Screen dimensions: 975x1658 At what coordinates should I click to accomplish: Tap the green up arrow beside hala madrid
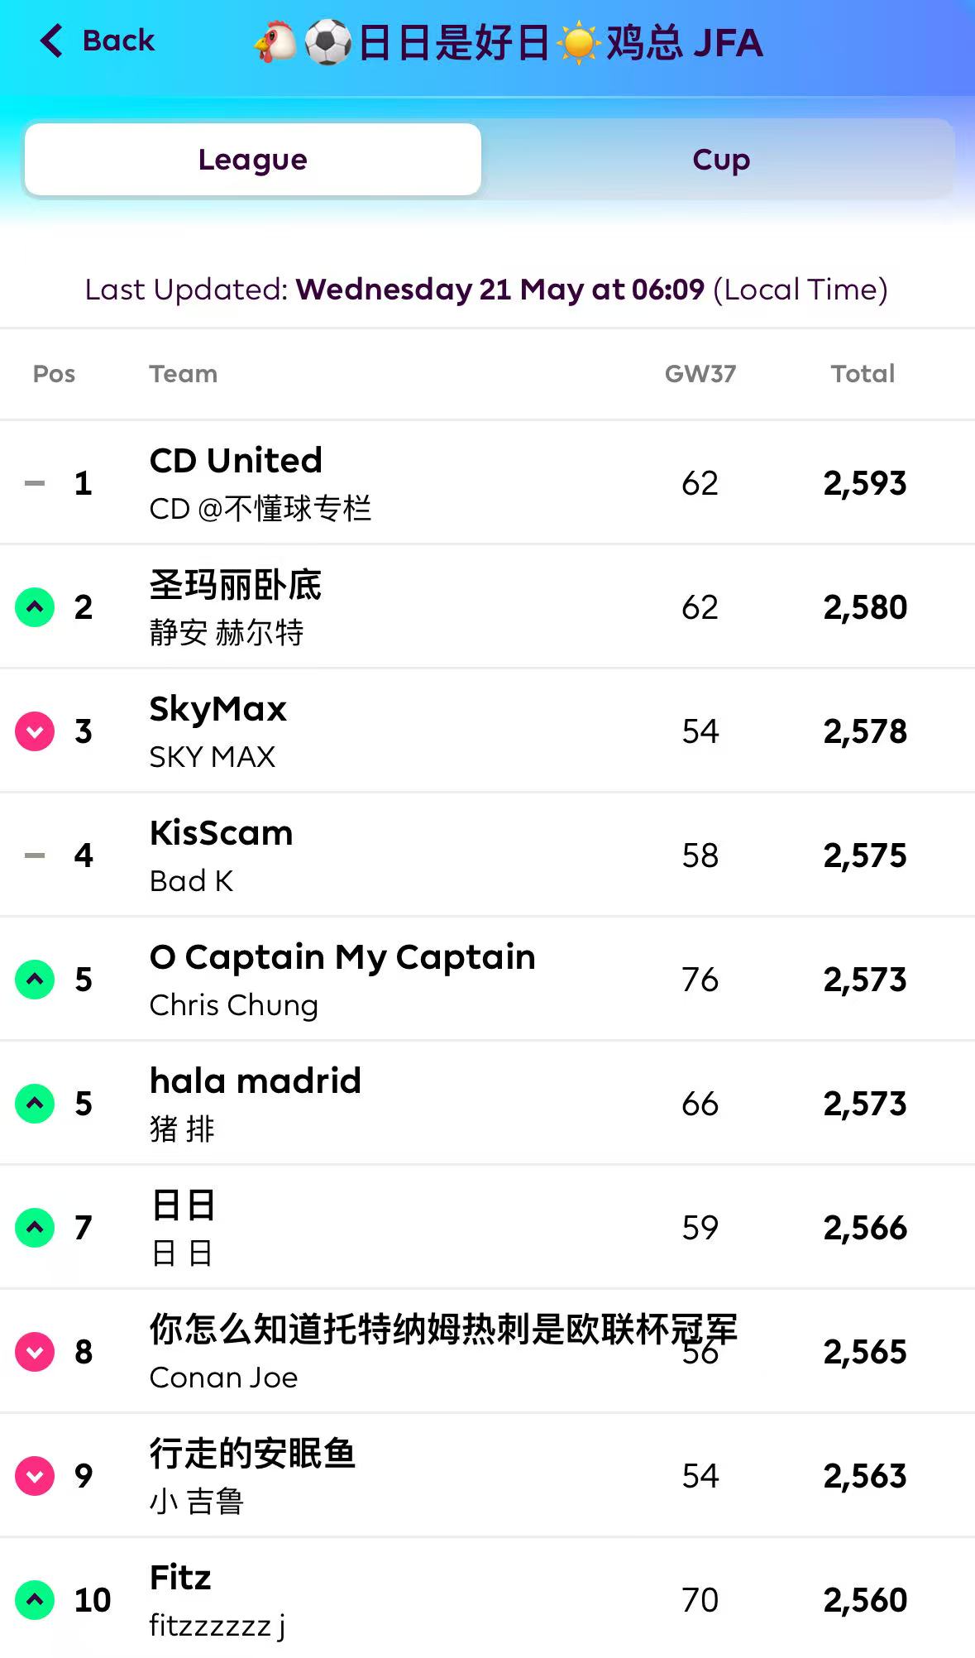35,1104
